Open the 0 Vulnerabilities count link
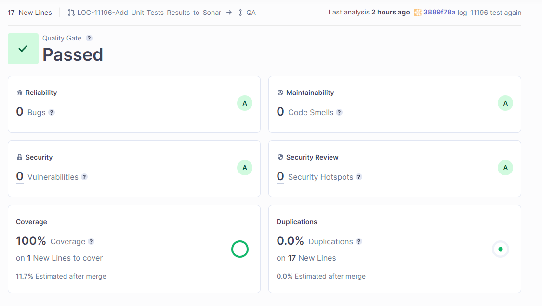The width and height of the screenshot is (542, 306). (20, 177)
